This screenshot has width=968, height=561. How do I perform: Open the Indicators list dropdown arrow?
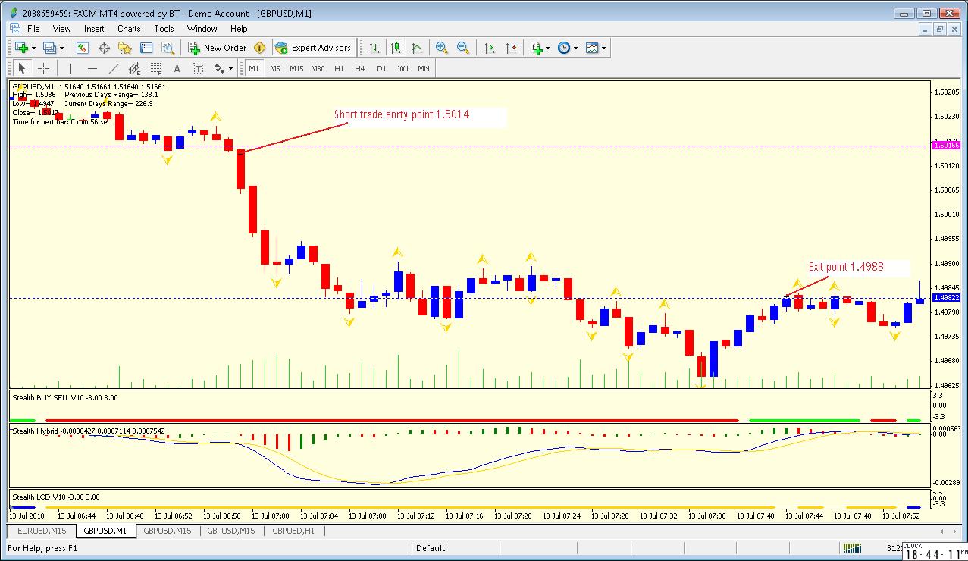point(547,48)
